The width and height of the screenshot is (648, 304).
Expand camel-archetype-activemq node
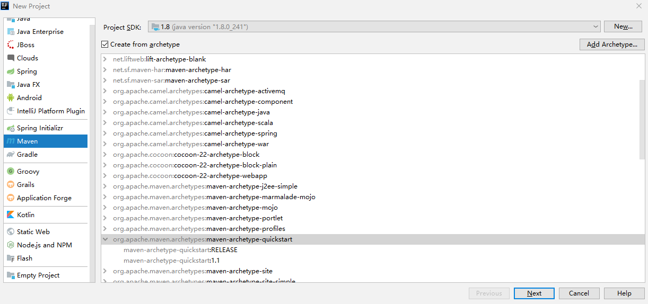tap(106, 91)
